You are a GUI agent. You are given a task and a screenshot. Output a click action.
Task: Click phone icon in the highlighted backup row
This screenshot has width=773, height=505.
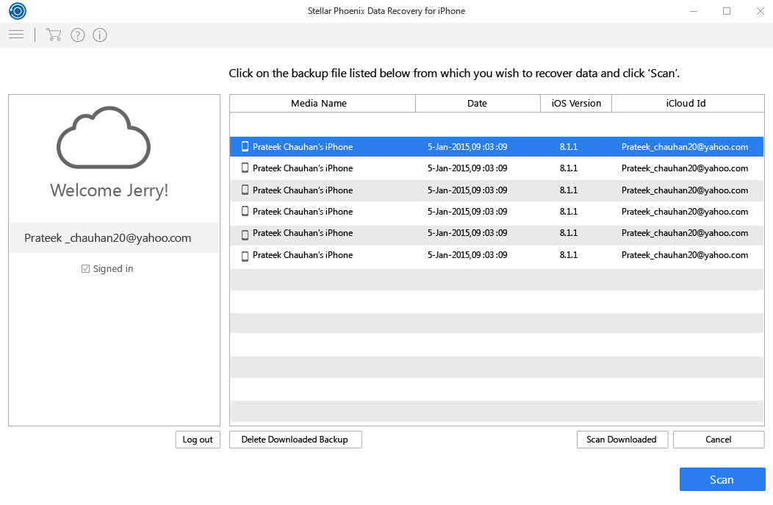pyautogui.click(x=245, y=146)
